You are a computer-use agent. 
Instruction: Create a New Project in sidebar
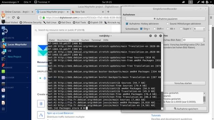tap(14, 57)
